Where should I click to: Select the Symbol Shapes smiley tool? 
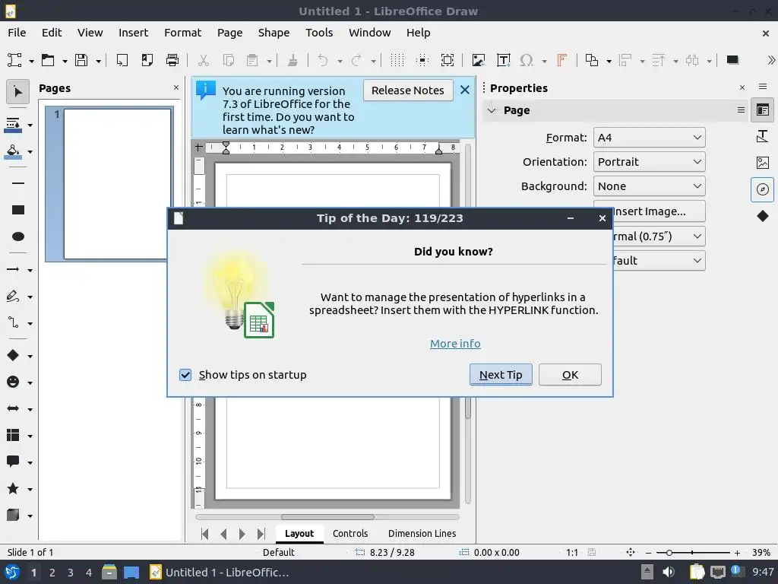(13, 382)
